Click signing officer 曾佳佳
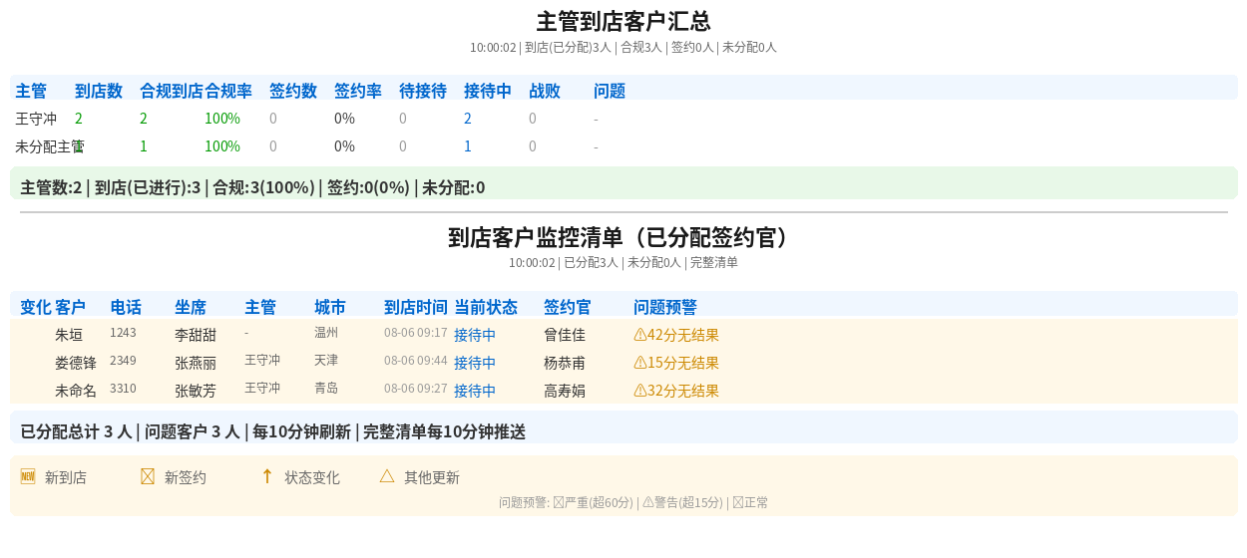1247x558 pixels. tap(565, 335)
